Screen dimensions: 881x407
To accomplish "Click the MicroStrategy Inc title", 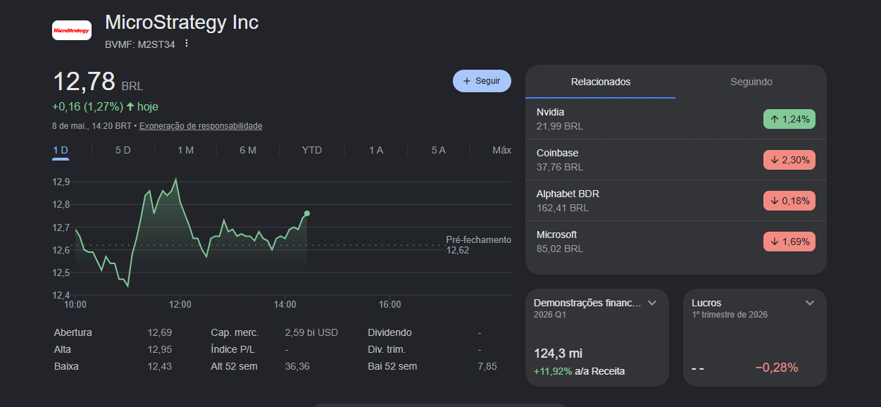I will 182,22.
